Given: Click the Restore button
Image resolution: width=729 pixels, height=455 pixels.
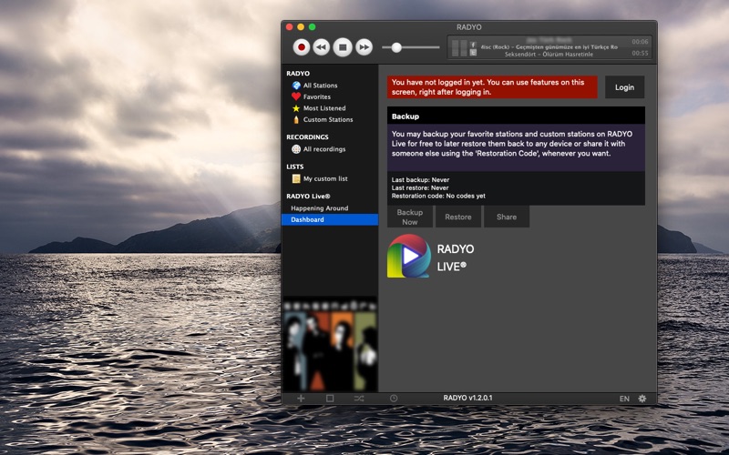Looking at the screenshot, I should [458, 217].
